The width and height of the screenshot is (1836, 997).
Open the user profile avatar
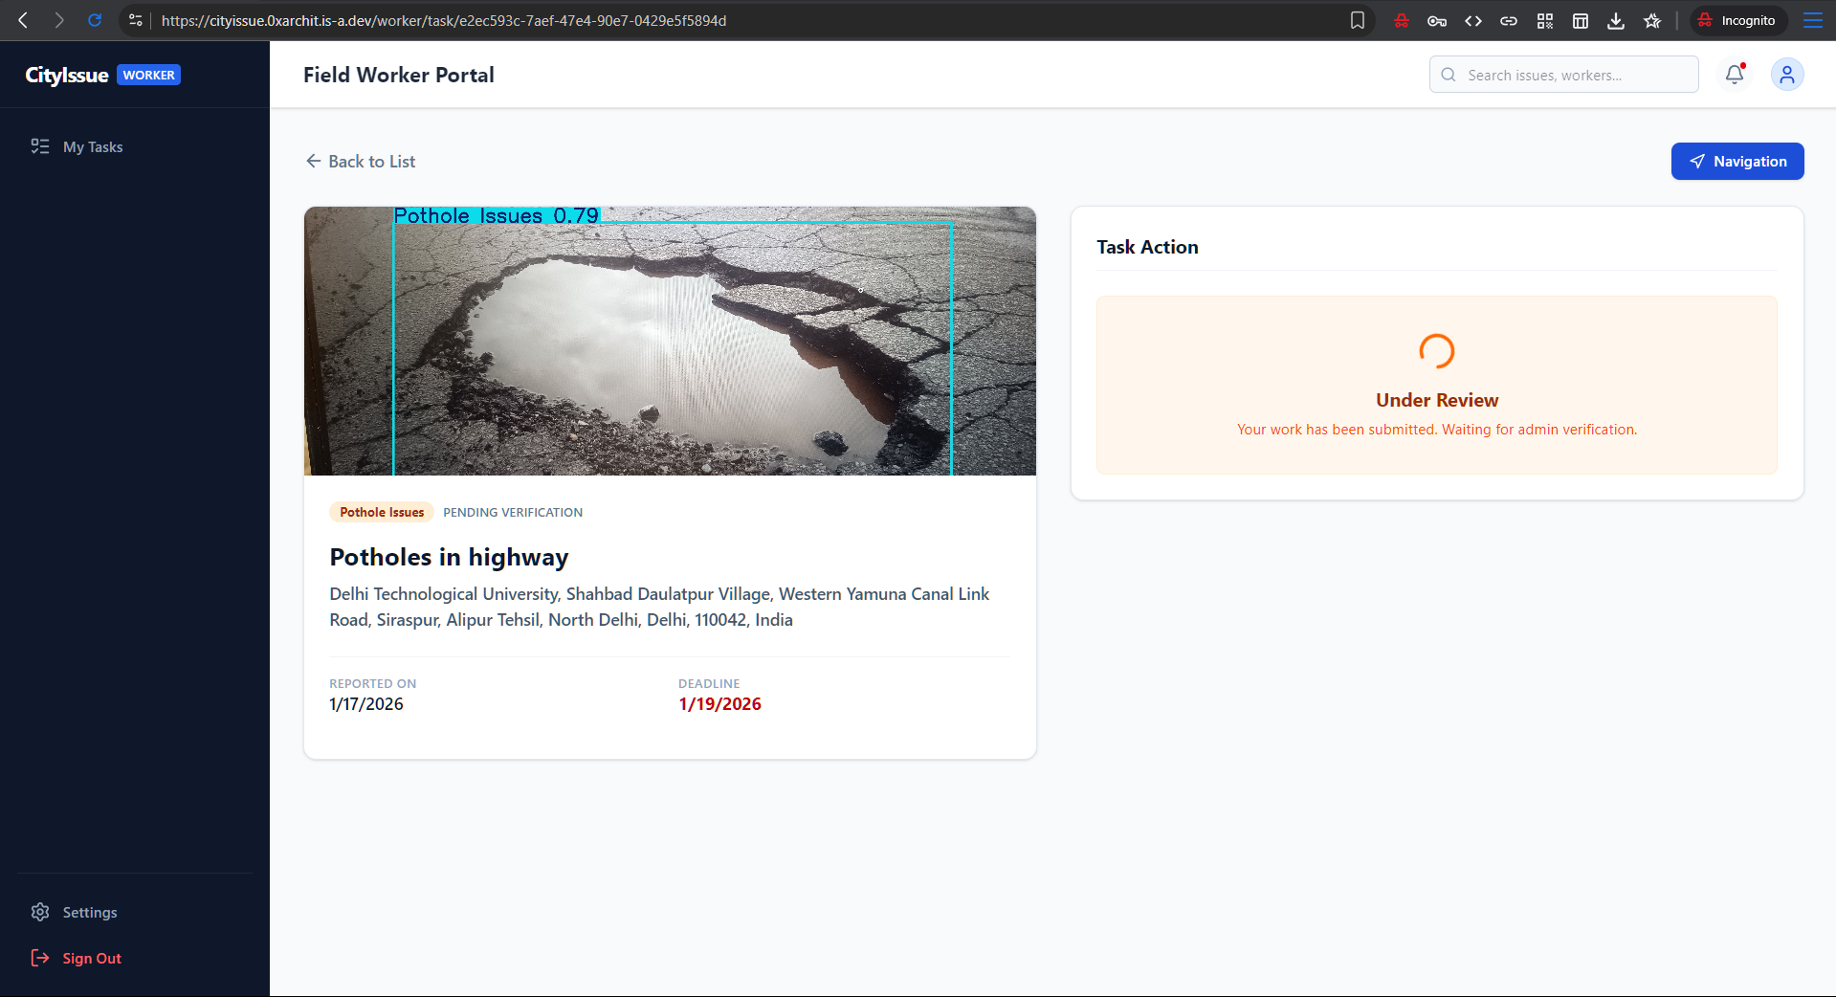[1786, 75]
